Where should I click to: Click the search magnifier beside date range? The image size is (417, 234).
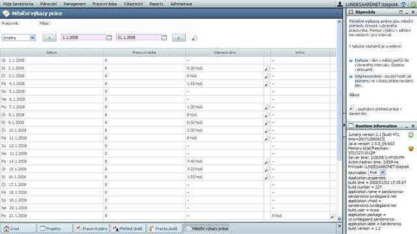click(x=194, y=38)
